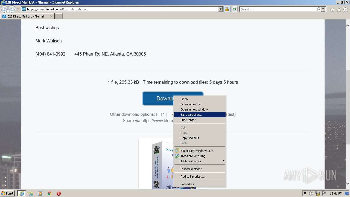Click the 445 Pharr Rd NE address text

[110, 54]
